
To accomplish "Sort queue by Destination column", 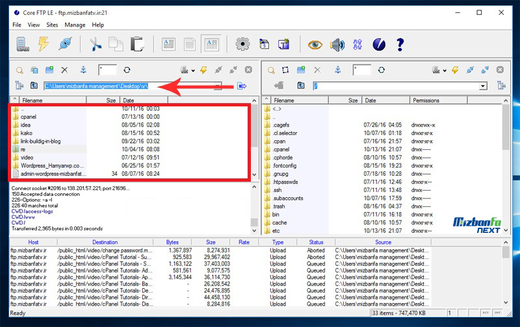I will pos(105,242).
